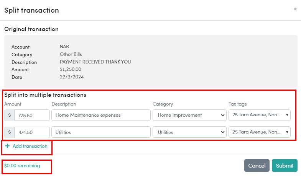The width and height of the screenshot is (301, 176).
Task: Click the original $1,250.00 amount value
Action: (x=71, y=70)
